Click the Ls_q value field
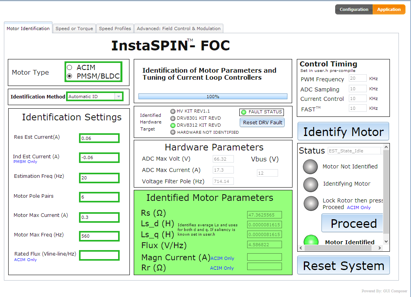Image resolution: width=411 pixels, height=297 pixels. 264,234
